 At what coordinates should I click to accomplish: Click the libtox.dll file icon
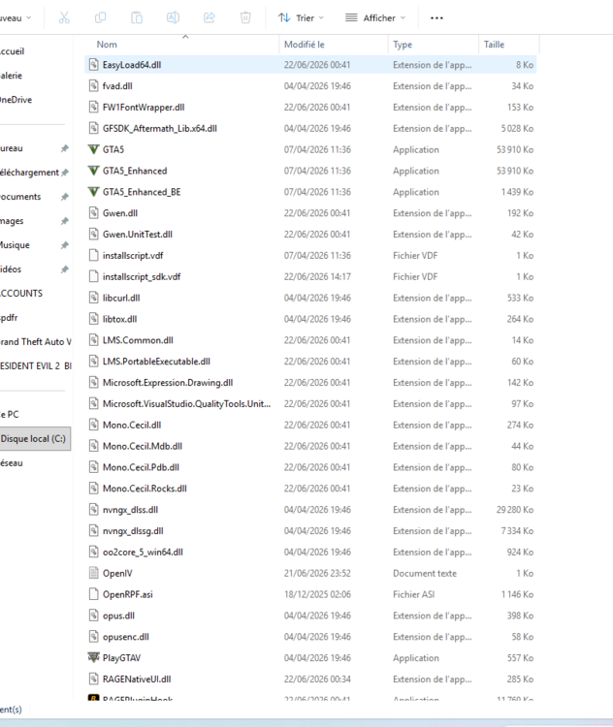[93, 319]
